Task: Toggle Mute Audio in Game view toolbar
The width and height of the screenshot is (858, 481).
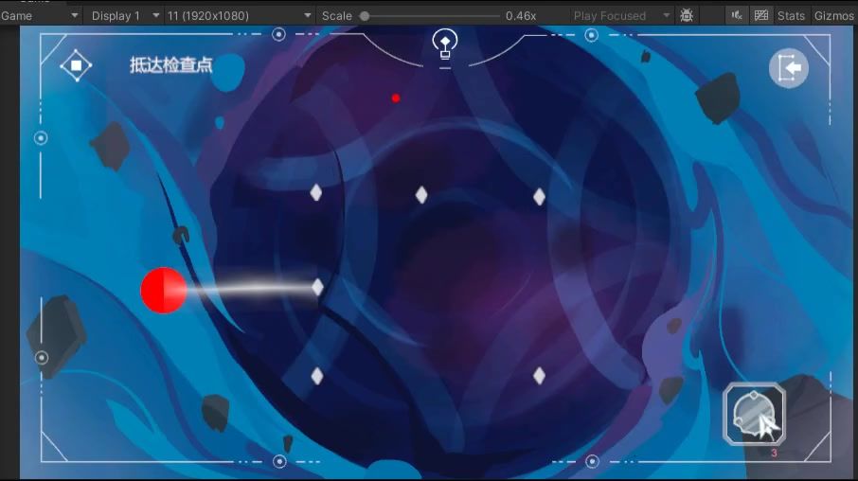Action: 737,16
